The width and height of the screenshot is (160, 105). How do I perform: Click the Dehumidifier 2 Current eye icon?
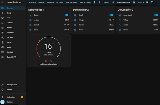point(75,25)
